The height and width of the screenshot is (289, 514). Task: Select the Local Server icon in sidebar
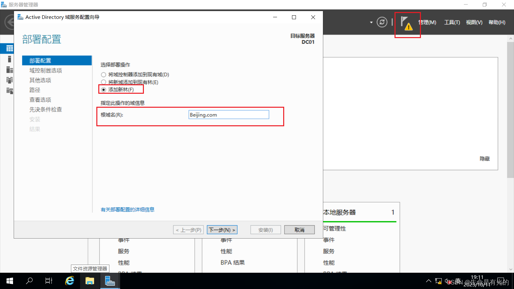coord(9,59)
